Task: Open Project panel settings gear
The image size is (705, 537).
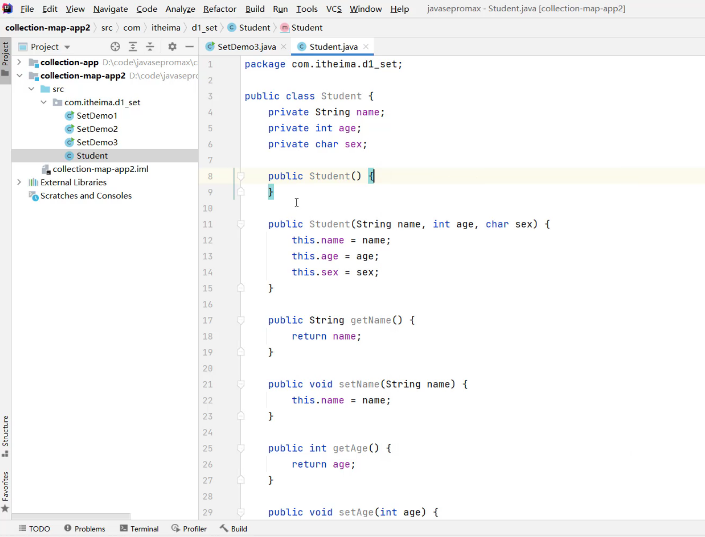Action: coord(172,47)
